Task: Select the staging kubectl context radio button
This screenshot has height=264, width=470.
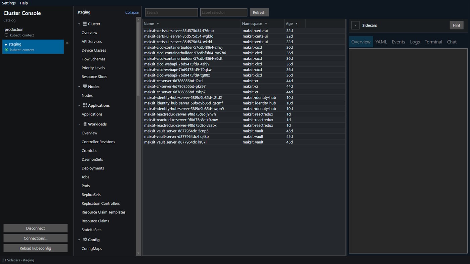Action: coord(6,50)
